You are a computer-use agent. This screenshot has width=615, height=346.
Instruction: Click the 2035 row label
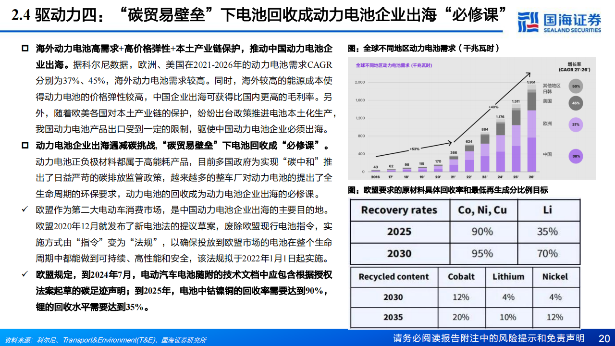click(394, 318)
